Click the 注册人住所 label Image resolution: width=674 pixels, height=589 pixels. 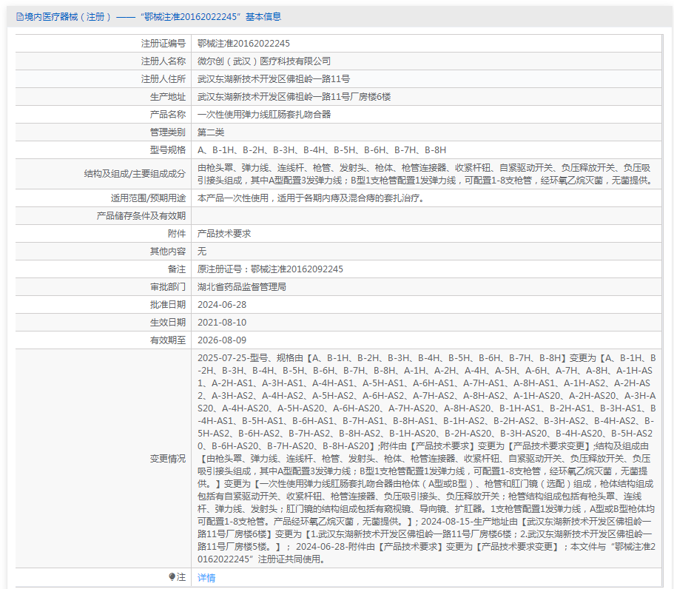tap(164, 79)
